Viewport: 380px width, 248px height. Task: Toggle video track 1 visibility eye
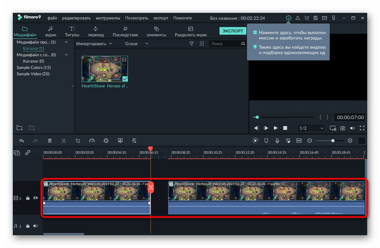pyautogui.click(x=36, y=198)
